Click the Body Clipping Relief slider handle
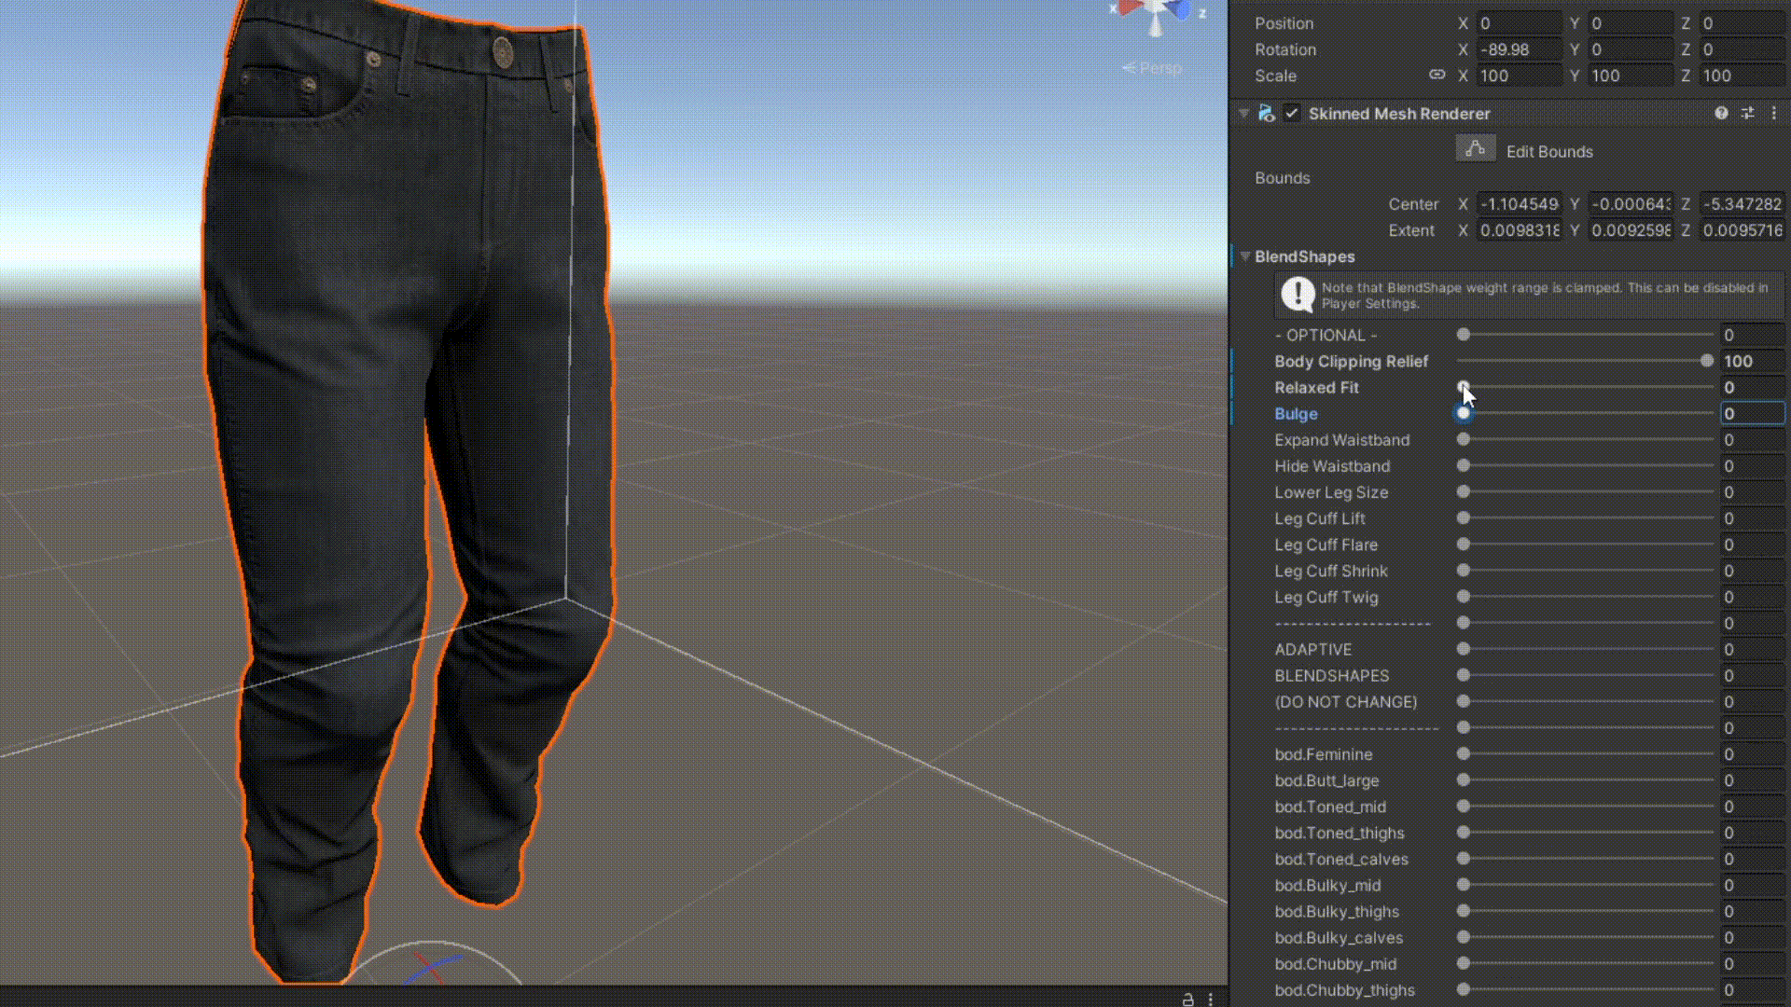 [1706, 361]
